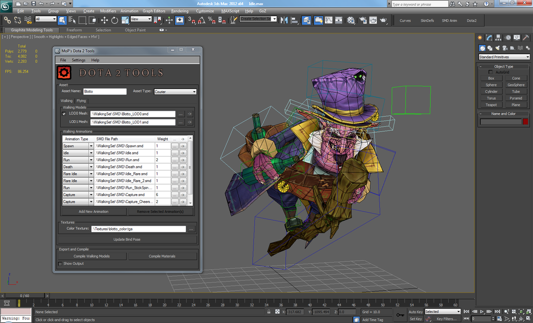Select the Cameras category icon
The height and width of the screenshot is (323, 533).
coord(505,48)
